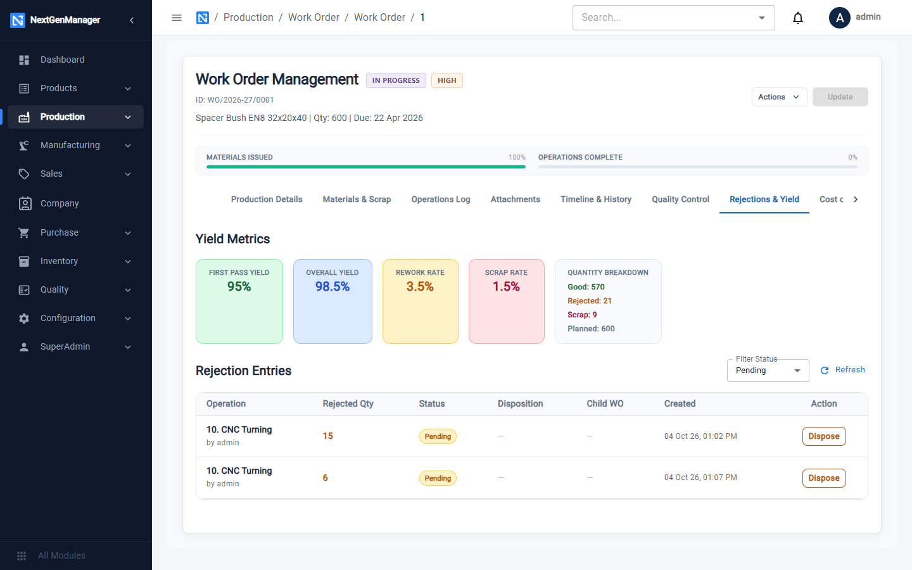The height and width of the screenshot is (570, 912).
Task: Refresh the rejection entries
Action: click(x=842, y=370)
